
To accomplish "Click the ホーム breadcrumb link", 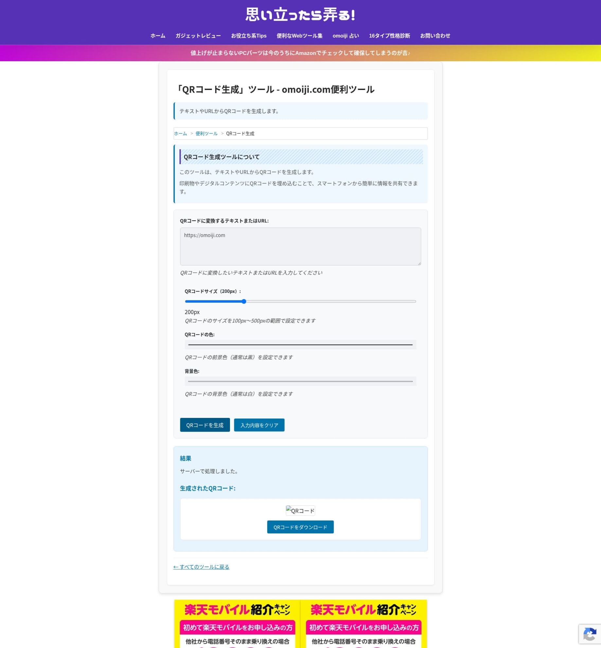I will tap(180, 134).
